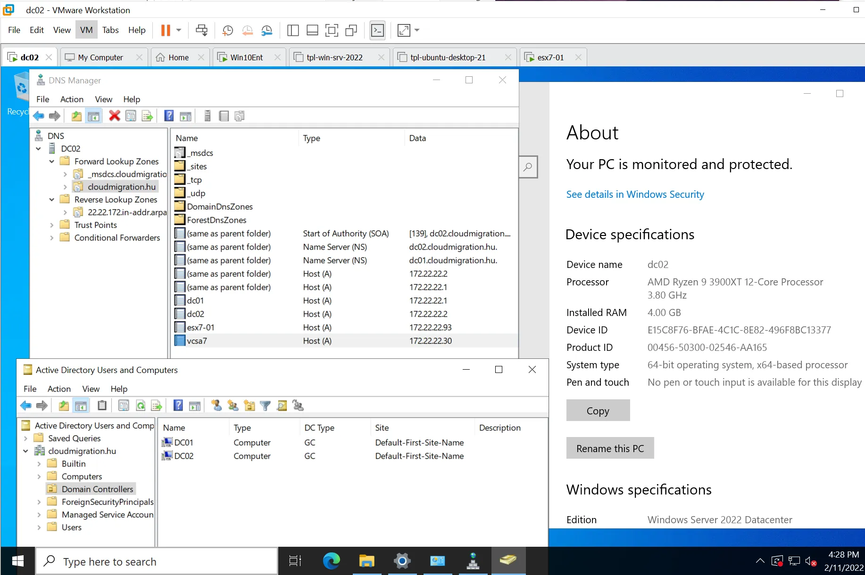Click the create new user icon in Active Directory toolbar

[216, 406]
